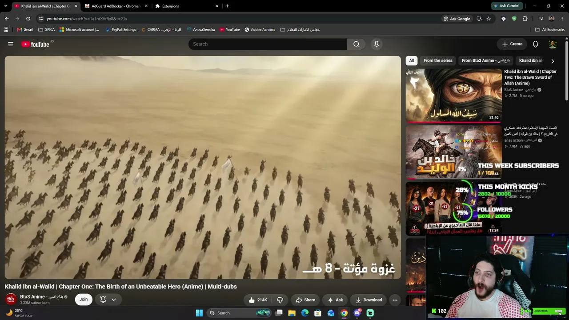Open the All Bookmarks folder
569x320 pixels.
point(550,30)
